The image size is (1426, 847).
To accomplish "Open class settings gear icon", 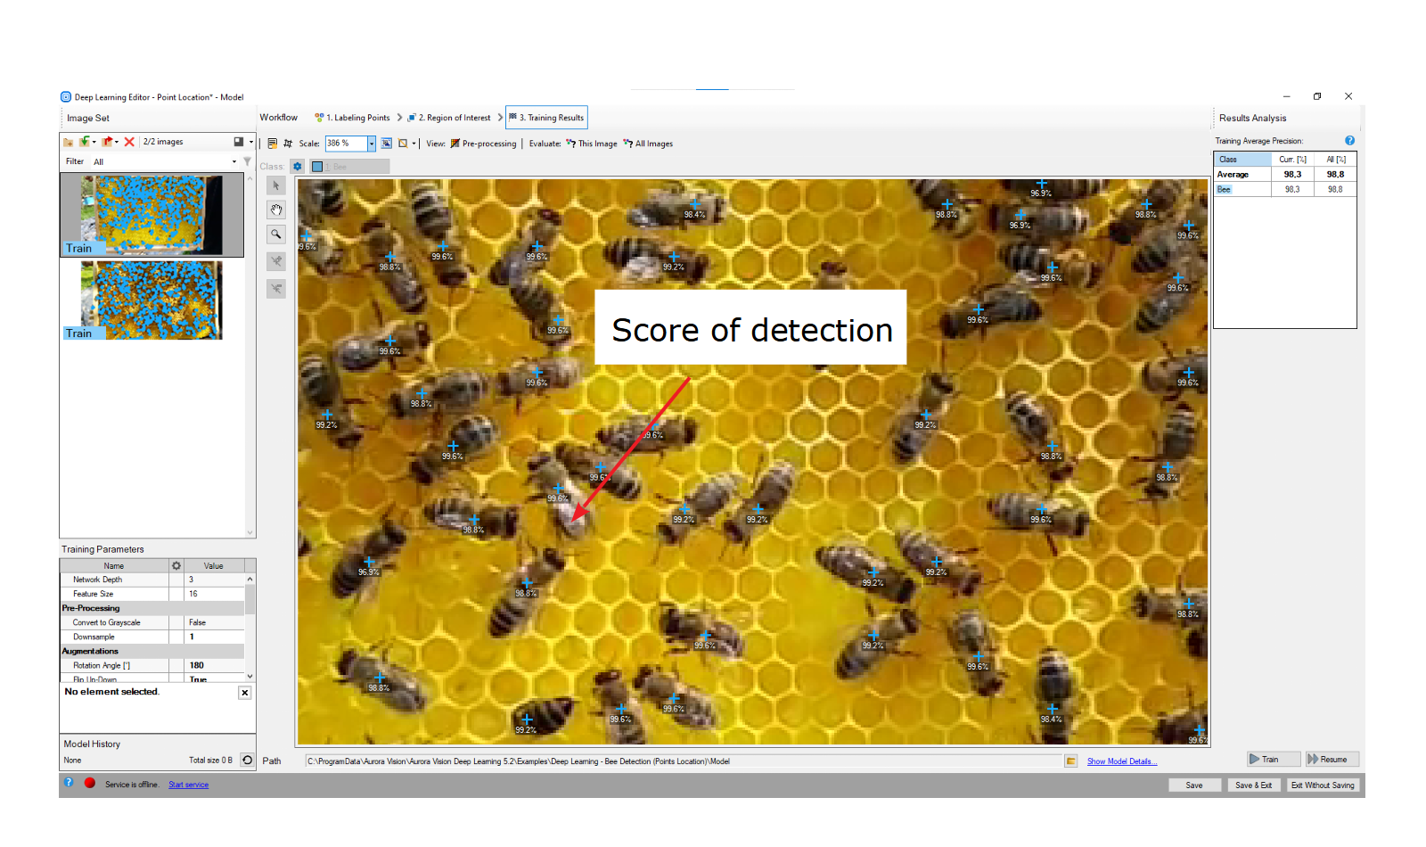I will point(298,167).
